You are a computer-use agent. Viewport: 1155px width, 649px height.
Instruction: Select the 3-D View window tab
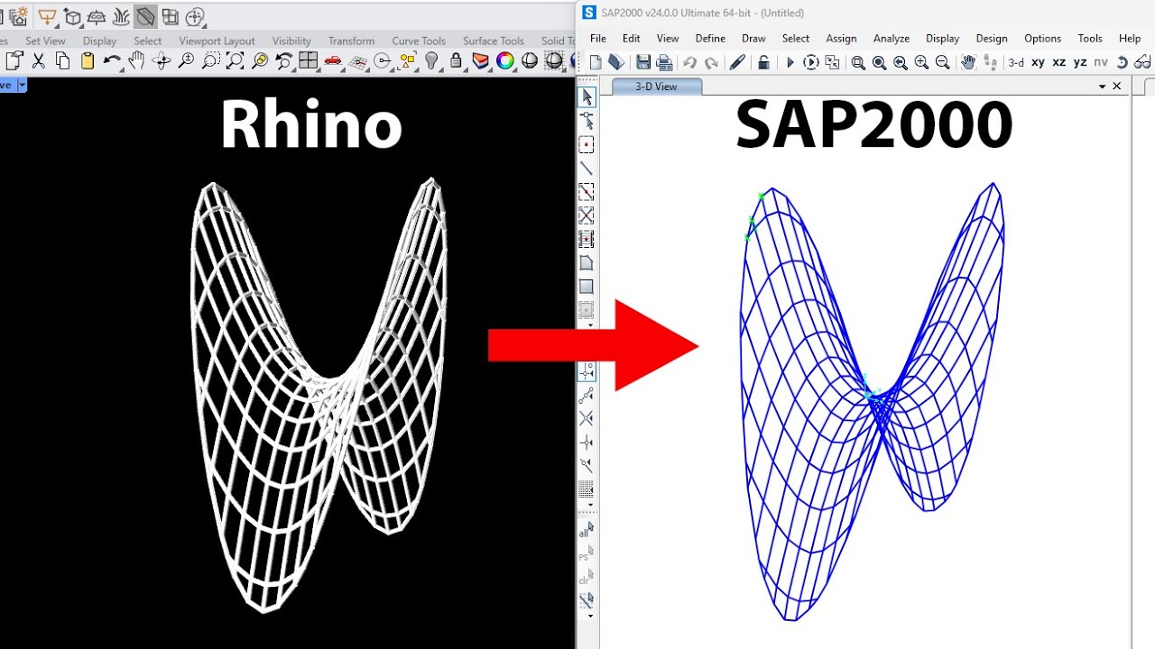click(x=657, y=87)
